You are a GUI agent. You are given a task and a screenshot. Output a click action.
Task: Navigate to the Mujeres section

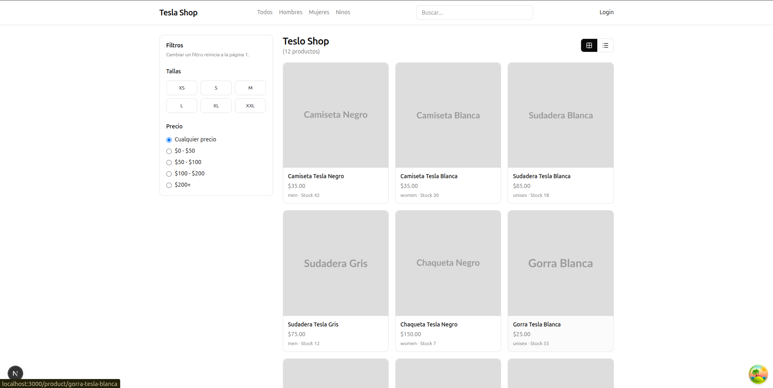[x=319, y=12]
